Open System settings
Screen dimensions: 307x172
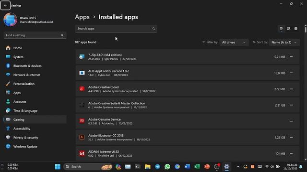point(35,57)
